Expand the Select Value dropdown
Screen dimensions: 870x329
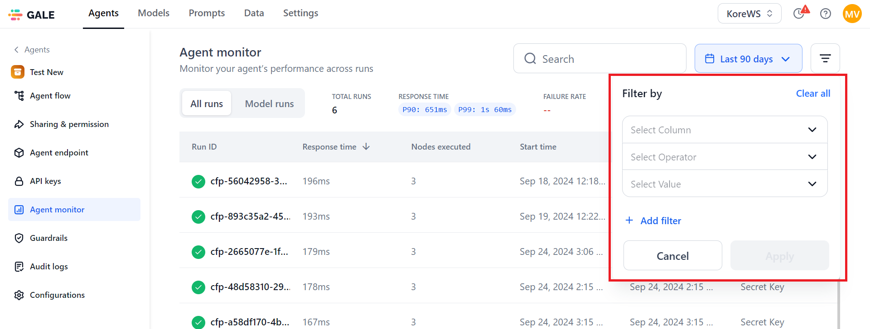pyautogui.click(x=725, y=184)
